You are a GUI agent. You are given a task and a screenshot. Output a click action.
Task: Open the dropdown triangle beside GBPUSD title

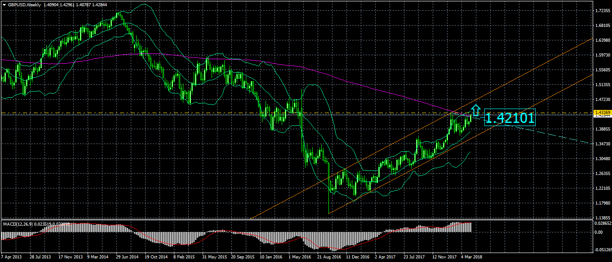[4, 4]
